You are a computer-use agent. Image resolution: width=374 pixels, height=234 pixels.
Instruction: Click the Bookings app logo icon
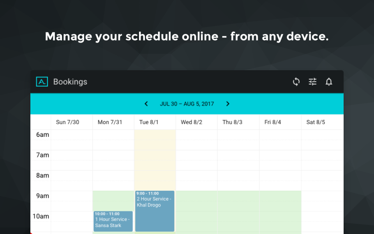(42, 82)
